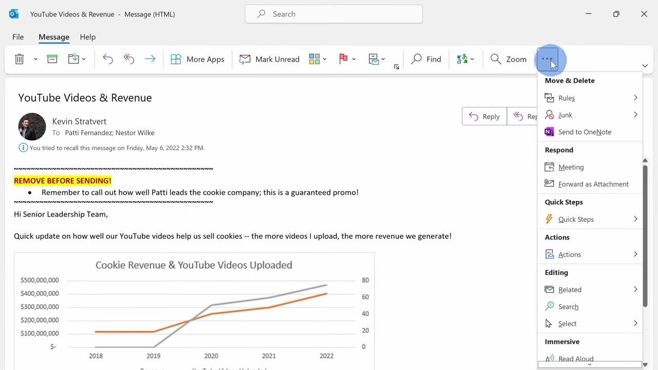Choose Send to OneNote
Screen dimensions: 658x370
590,132
